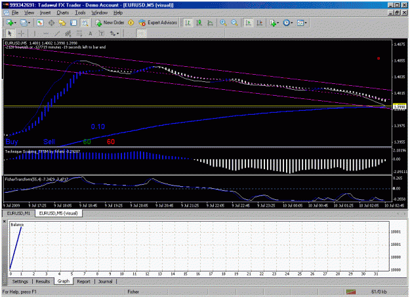Select the Cursor arrow tool
Screen dimensions: 410x297
click(x=10, y=33)
